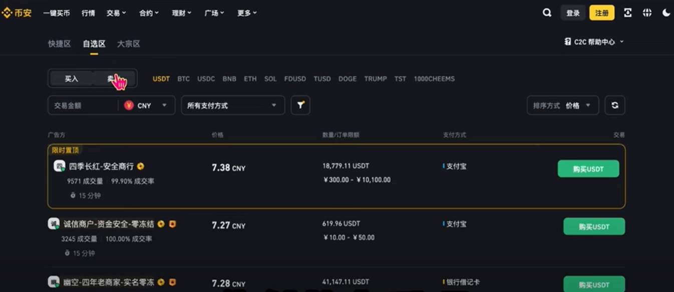674x292 pixels.
Task: Toggle dark mode moon icon
Action: [x=666, y=13]
